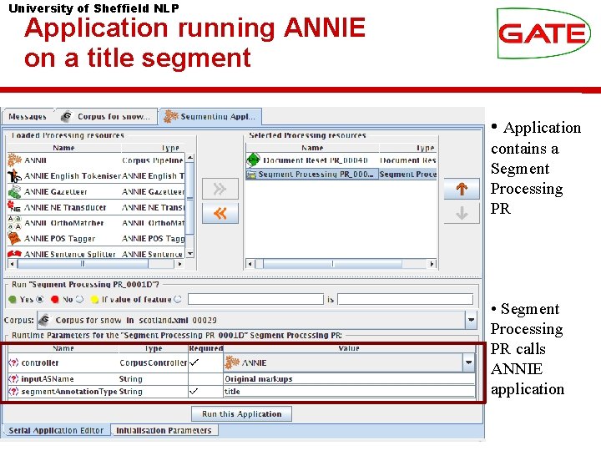Click the inputASName parameter help icon
The height and width of the screenshot is (451, 601).
13,379
